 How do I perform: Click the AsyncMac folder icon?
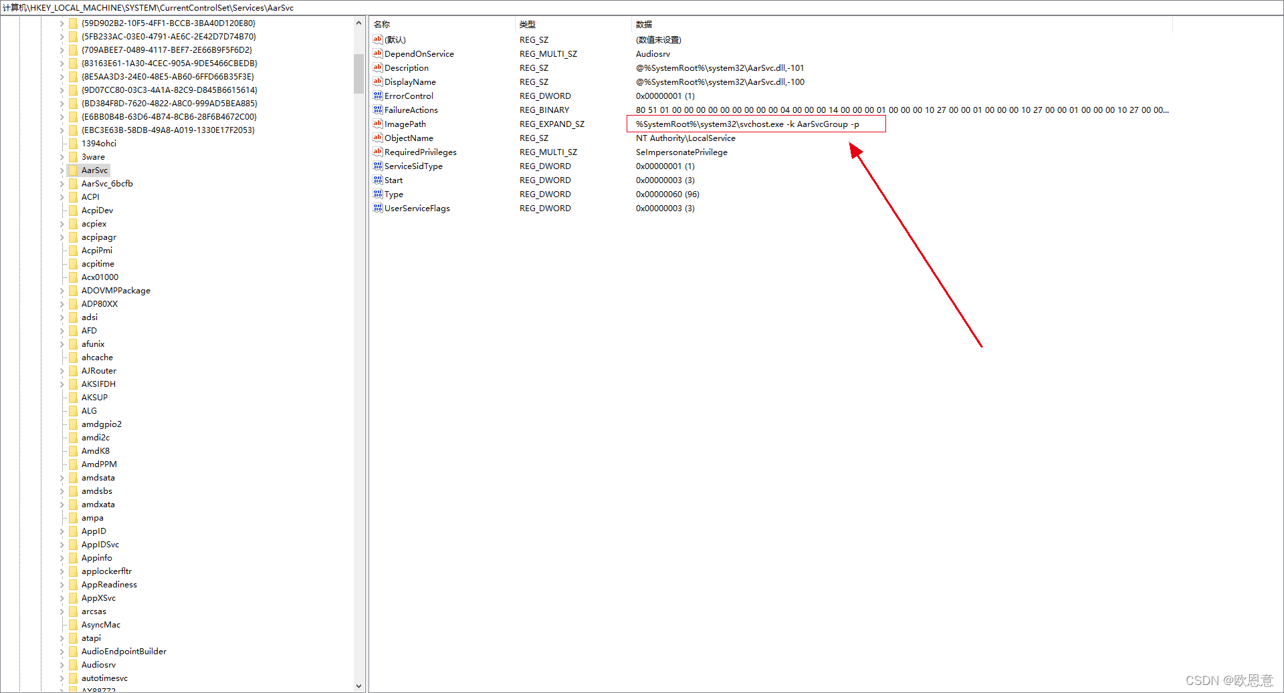[73, 625]
